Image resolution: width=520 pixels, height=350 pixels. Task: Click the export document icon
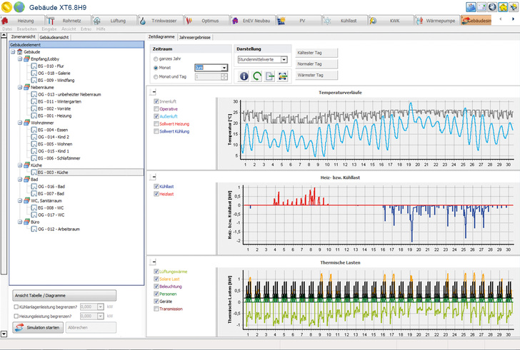click(270, 76)
